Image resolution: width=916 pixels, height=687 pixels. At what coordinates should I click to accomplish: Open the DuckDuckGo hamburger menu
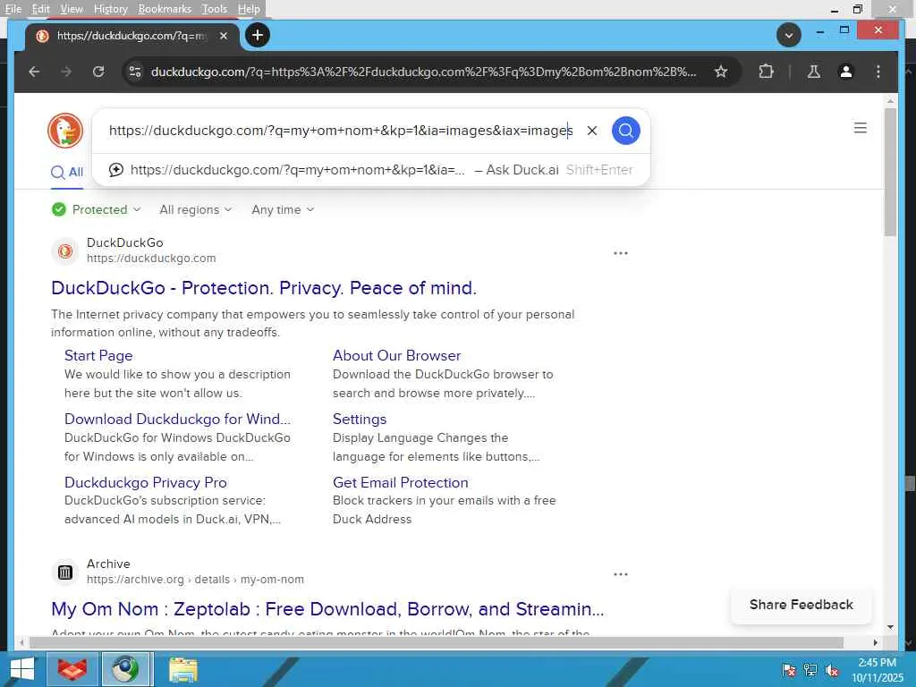click(x=860, y=128)
